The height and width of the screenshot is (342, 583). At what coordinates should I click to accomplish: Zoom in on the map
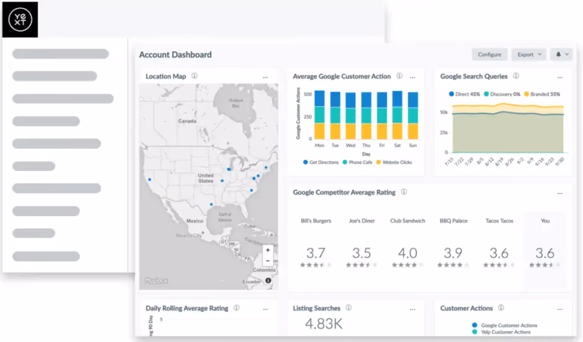(x=268, y=250)
